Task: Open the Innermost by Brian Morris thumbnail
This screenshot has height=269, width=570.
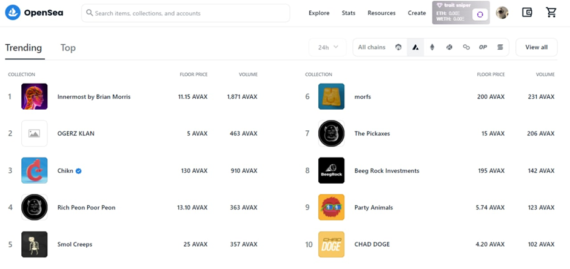Action: tap(34, 96)
